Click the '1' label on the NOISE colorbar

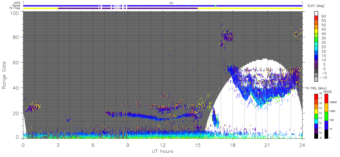(x=330, y=138)
